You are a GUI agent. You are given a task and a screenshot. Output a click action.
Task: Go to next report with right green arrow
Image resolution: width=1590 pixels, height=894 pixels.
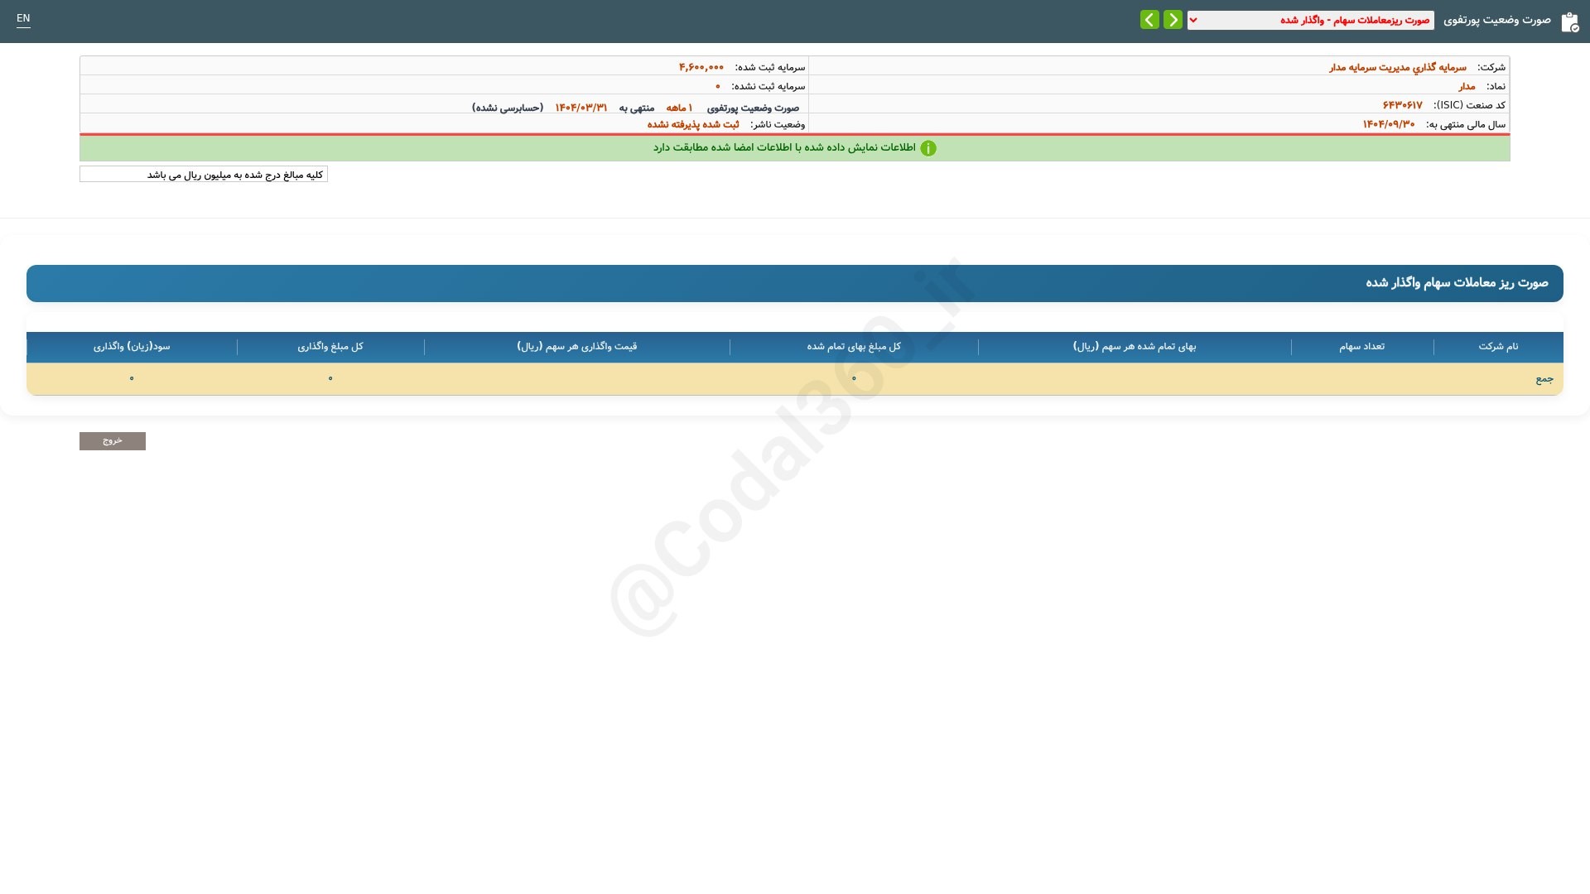tap(1173, 20)
